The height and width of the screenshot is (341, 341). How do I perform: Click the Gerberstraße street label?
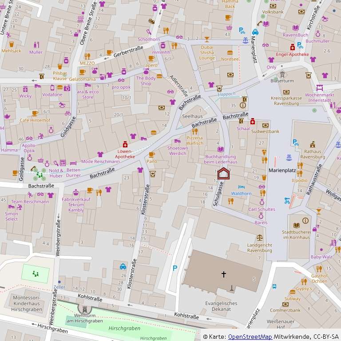click(x=128, y=52)
